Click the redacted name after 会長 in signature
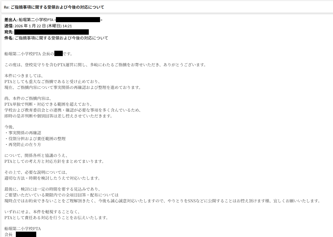The height and width of the screenshot is (237, 333). coord(26,234)
